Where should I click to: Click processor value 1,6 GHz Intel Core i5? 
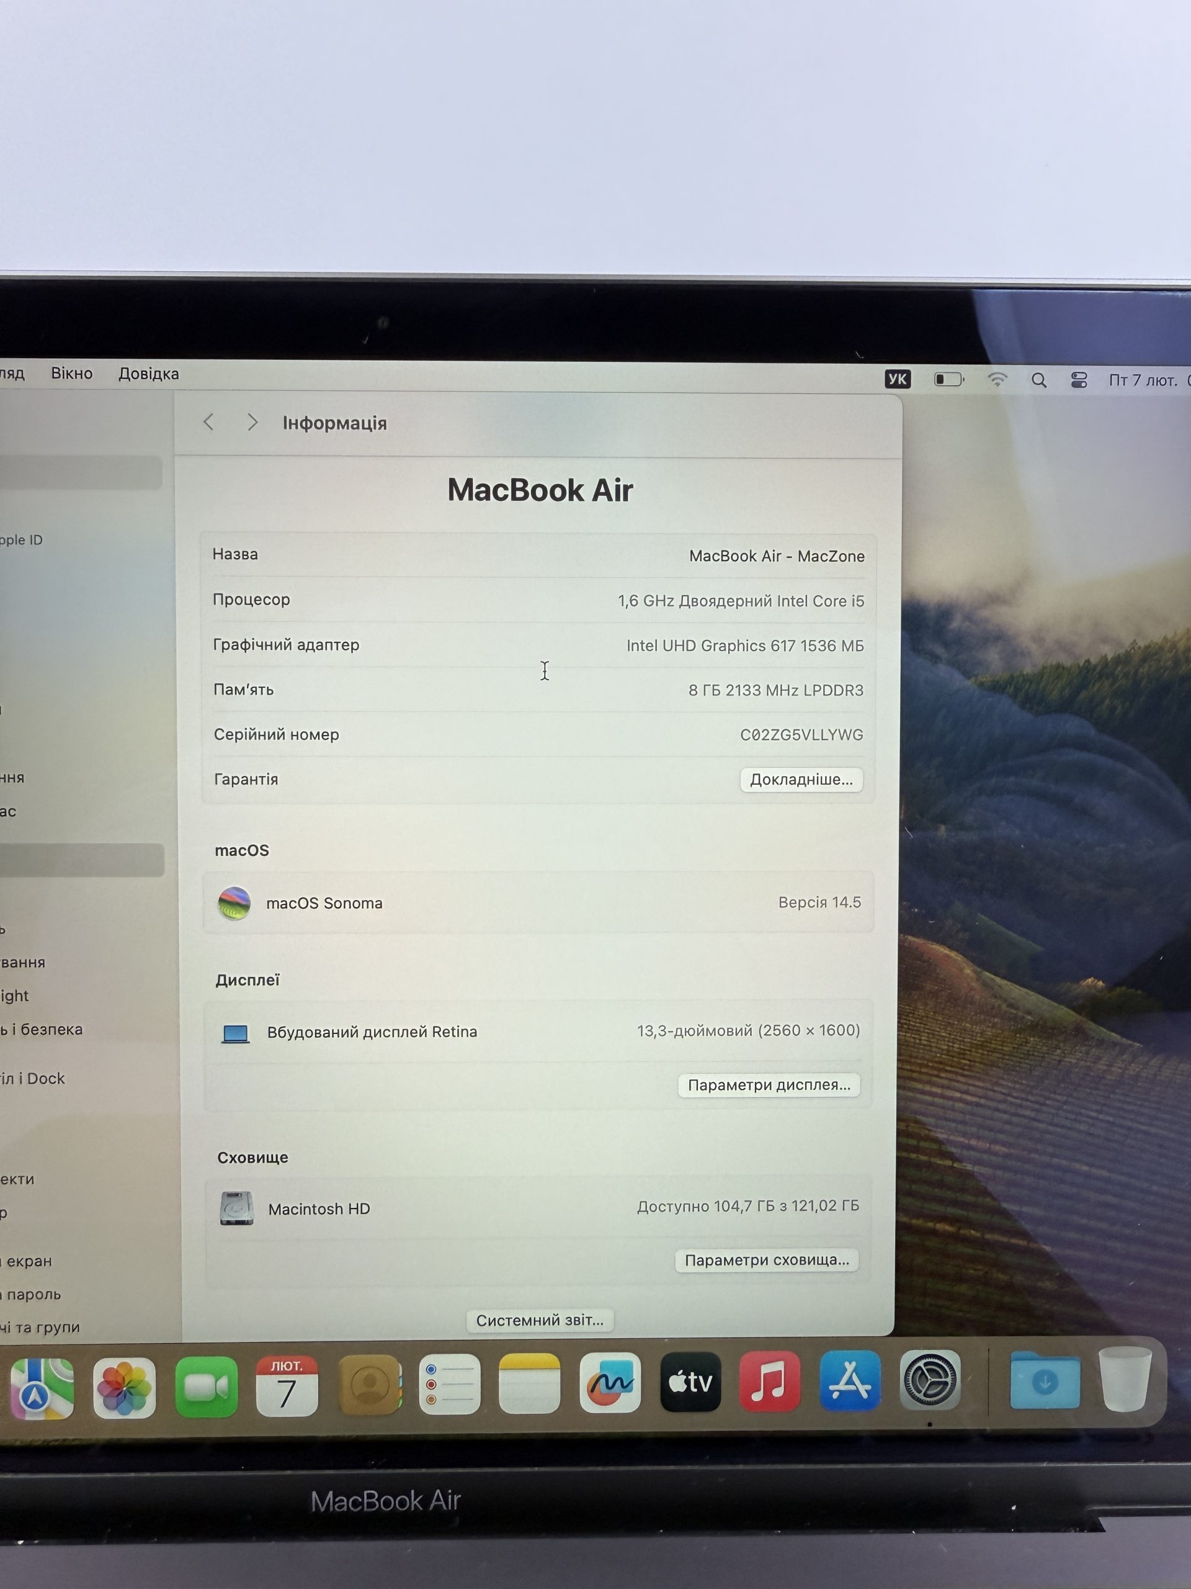point(741,601)
